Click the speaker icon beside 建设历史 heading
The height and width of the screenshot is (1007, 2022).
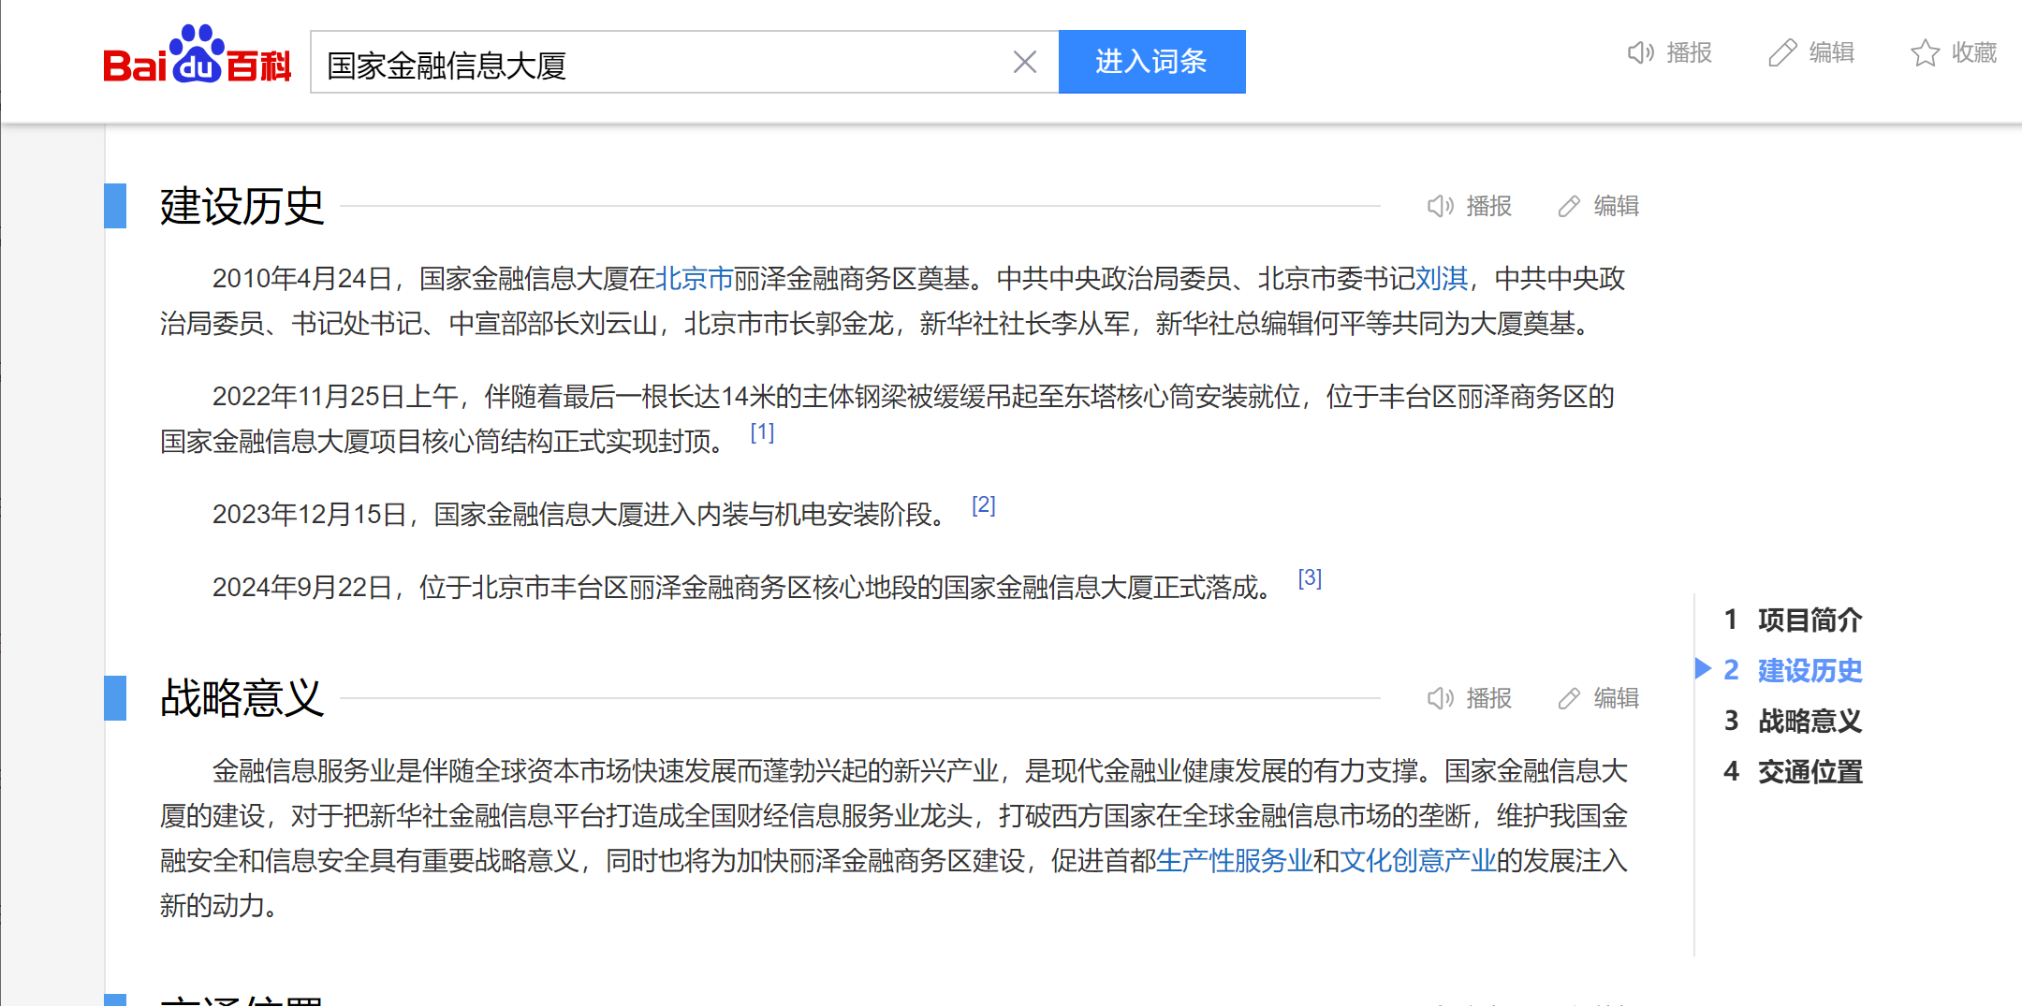coord(1440,206)
